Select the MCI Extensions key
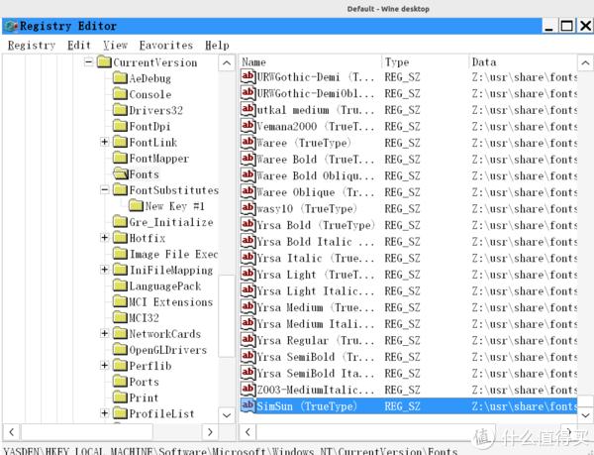The height and width of the screenshot is (455, 594). coord(171,301)
